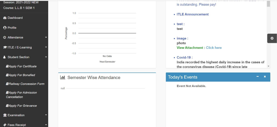Collapse the Student Section submenu arrow

pyautogui.click(x=46, y=57)
